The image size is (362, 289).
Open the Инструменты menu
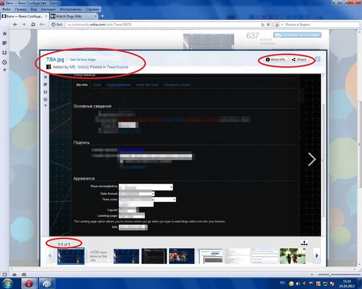tap(71, 9)
